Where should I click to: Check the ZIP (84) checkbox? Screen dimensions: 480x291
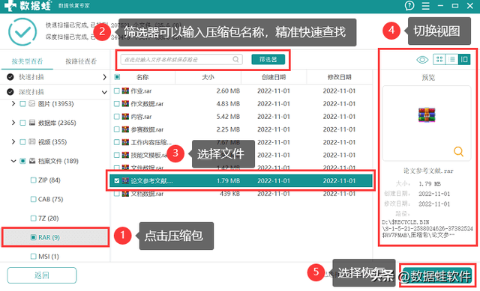(x=33, y=180)
